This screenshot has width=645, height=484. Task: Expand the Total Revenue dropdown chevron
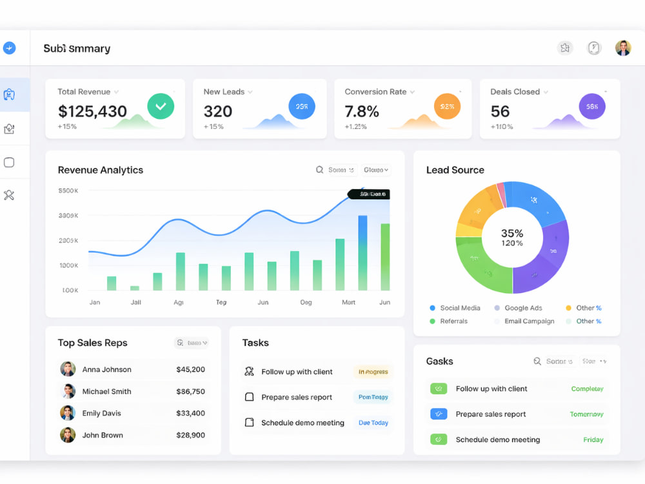coord(116,92)
